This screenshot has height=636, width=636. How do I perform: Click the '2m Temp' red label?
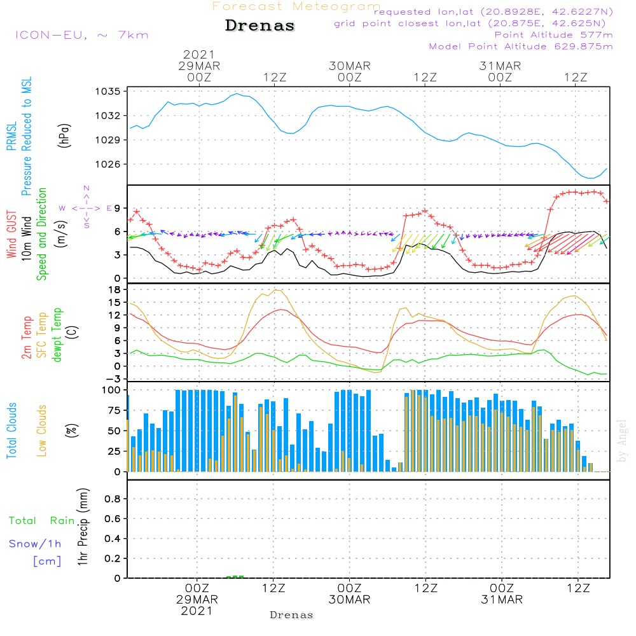[27, 338]
